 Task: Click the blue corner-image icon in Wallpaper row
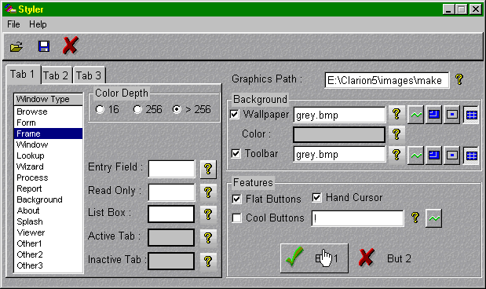click(x=433, y=115)
